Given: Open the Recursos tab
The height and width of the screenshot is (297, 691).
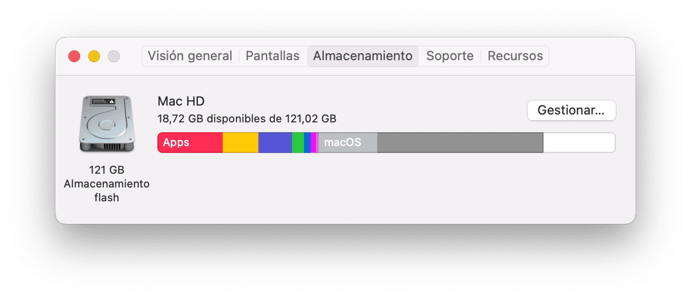Looking at the screenshot, I should 515,56.
